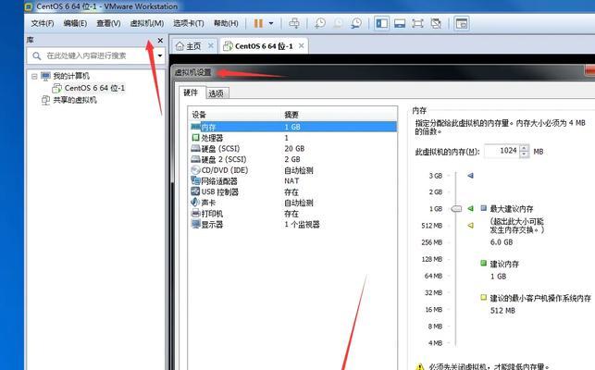
Task: Select 共享的虚拟机 in library tree
Action: [x=75, y=100]
